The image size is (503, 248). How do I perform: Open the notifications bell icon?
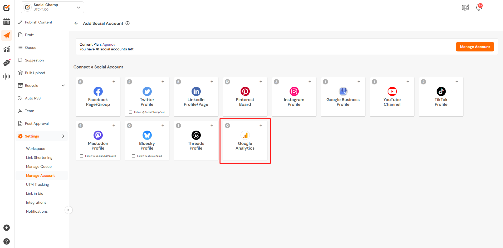pyautogui.click(x=479, y=7)
